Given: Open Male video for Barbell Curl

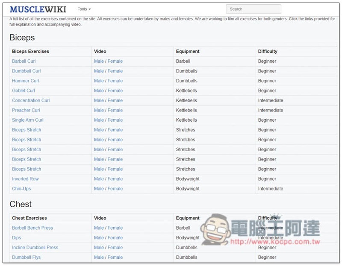Looking at the screenshot, I should 99,61.
